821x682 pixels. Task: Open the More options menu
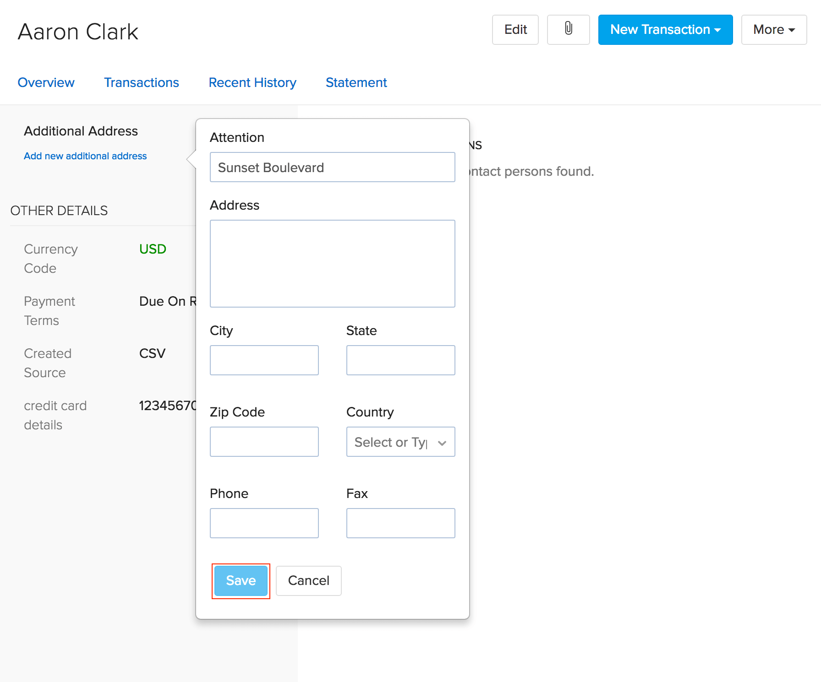773,29
